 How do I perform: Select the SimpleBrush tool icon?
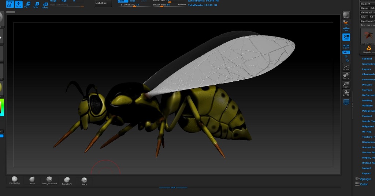(369, 49)
